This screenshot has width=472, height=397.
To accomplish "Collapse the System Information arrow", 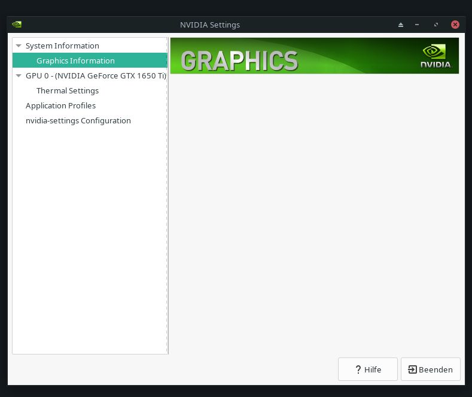I will (x=19, y=46).
